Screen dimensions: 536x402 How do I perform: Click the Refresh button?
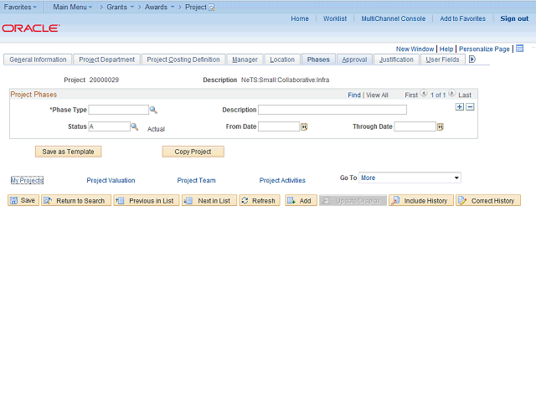[x=260, y=200]
